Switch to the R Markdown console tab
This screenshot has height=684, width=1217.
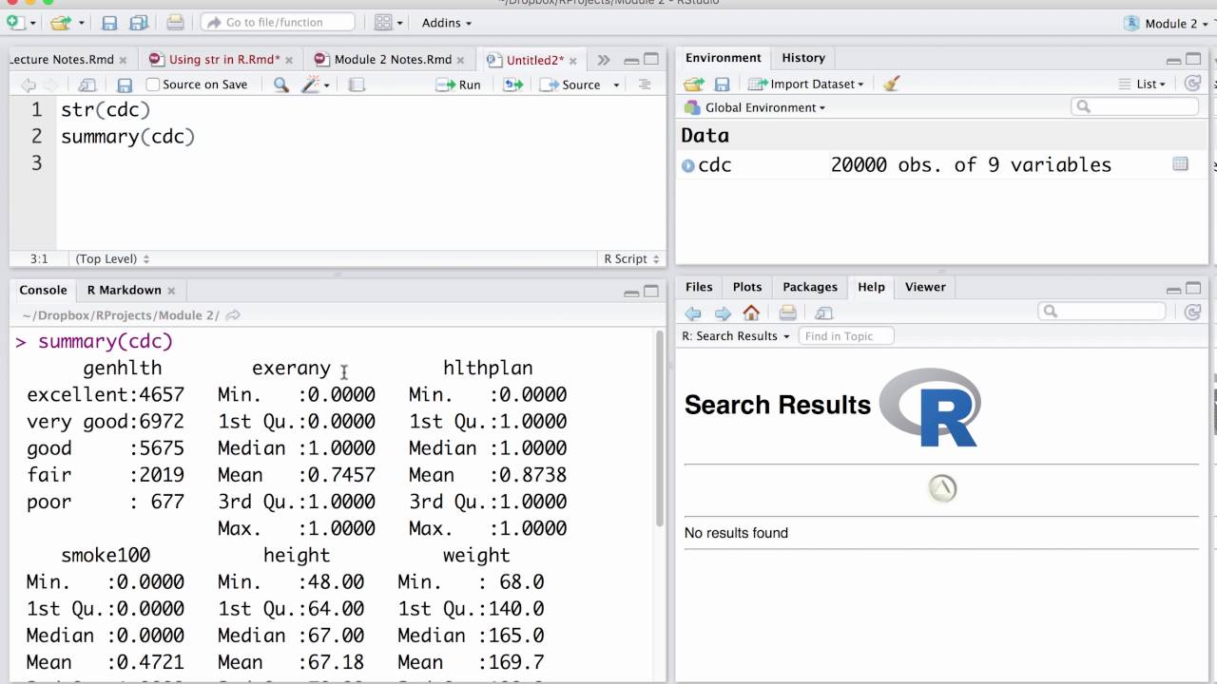coord(124,290)
